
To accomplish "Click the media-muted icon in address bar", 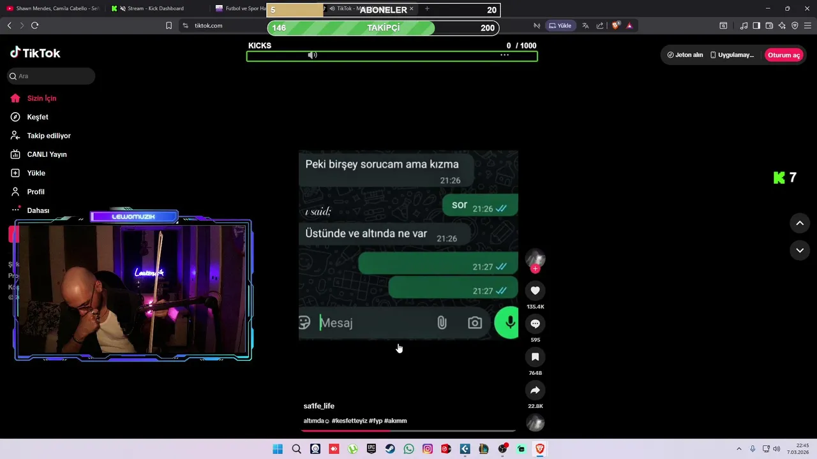I will point(537,25).
